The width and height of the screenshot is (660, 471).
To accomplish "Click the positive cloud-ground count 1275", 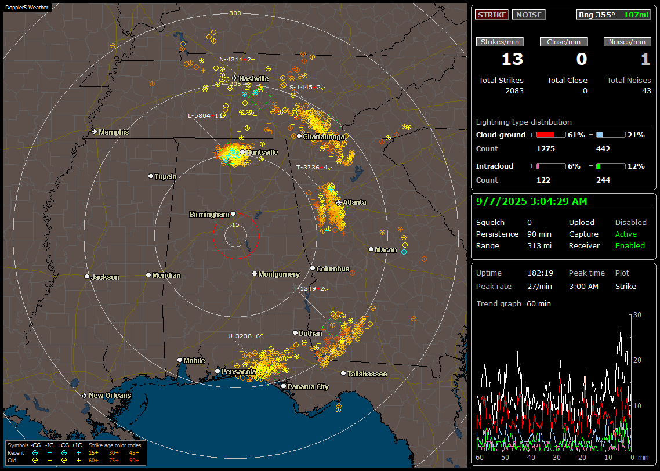I will coord(546,149).
